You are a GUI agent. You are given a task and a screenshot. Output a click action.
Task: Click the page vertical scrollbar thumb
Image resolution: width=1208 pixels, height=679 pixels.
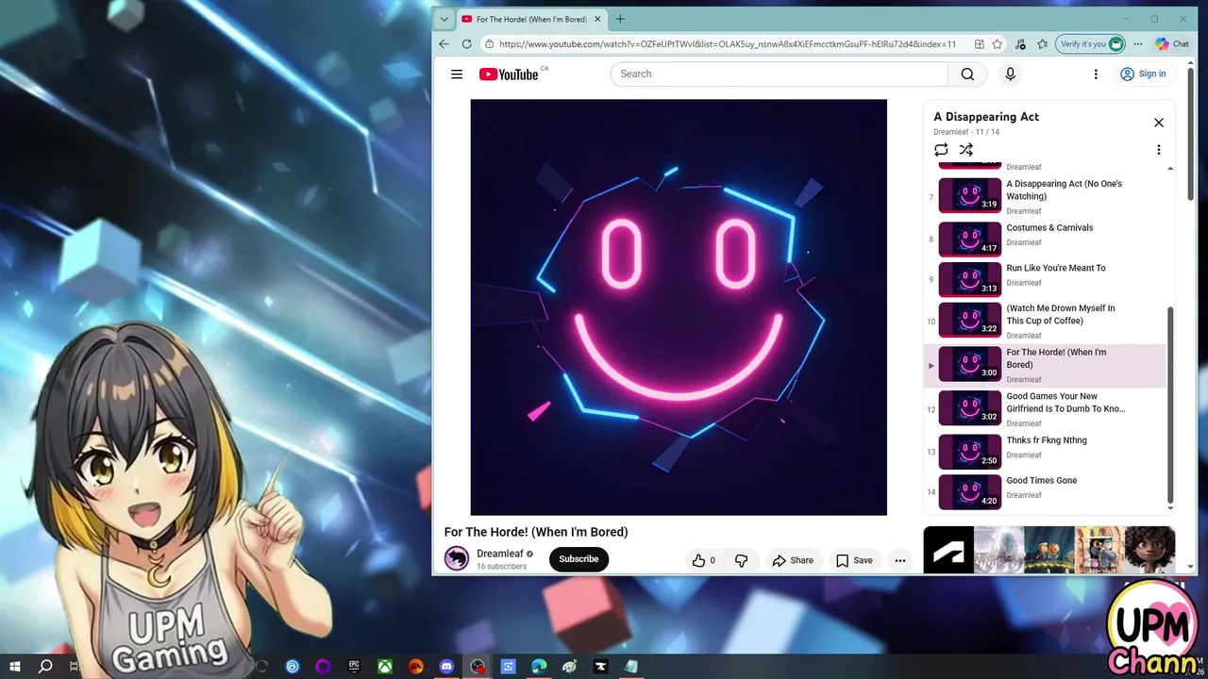tap(1190, 132)
